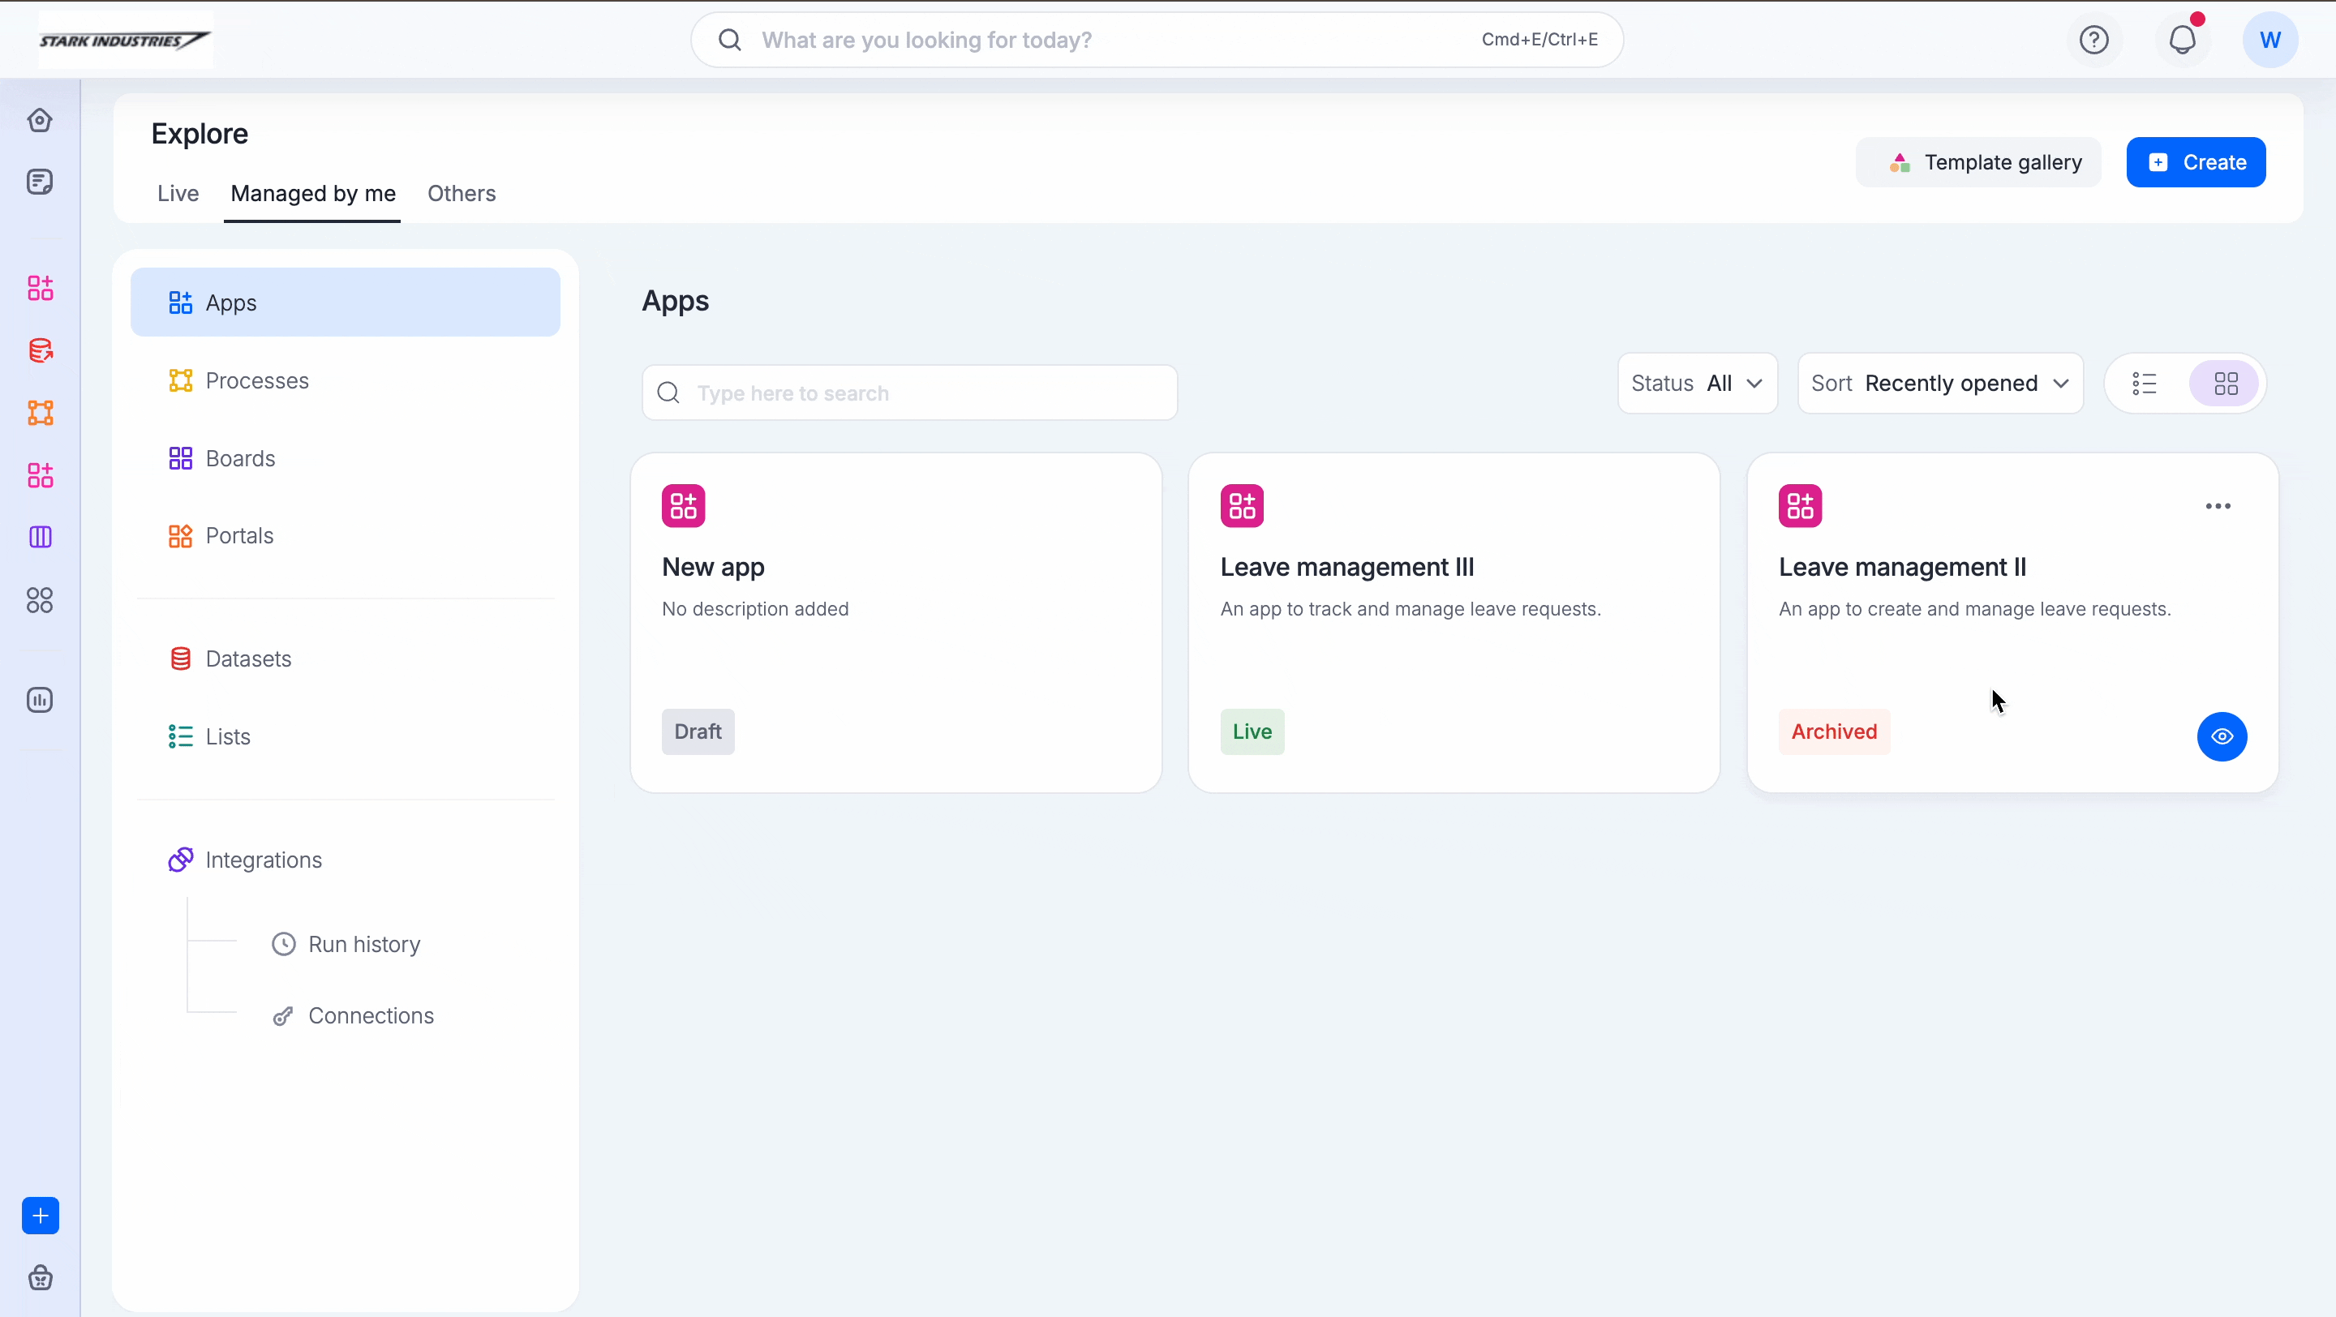Click the Create button

click(2196, 162)
